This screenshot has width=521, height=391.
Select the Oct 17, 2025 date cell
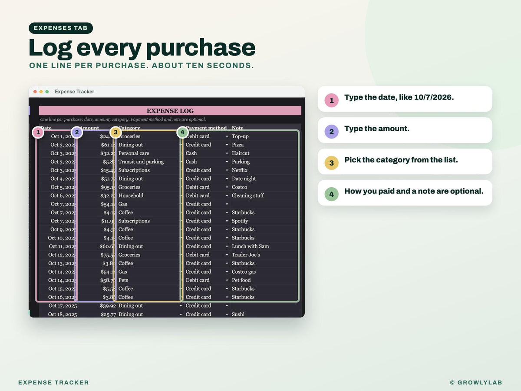[59, 306]
